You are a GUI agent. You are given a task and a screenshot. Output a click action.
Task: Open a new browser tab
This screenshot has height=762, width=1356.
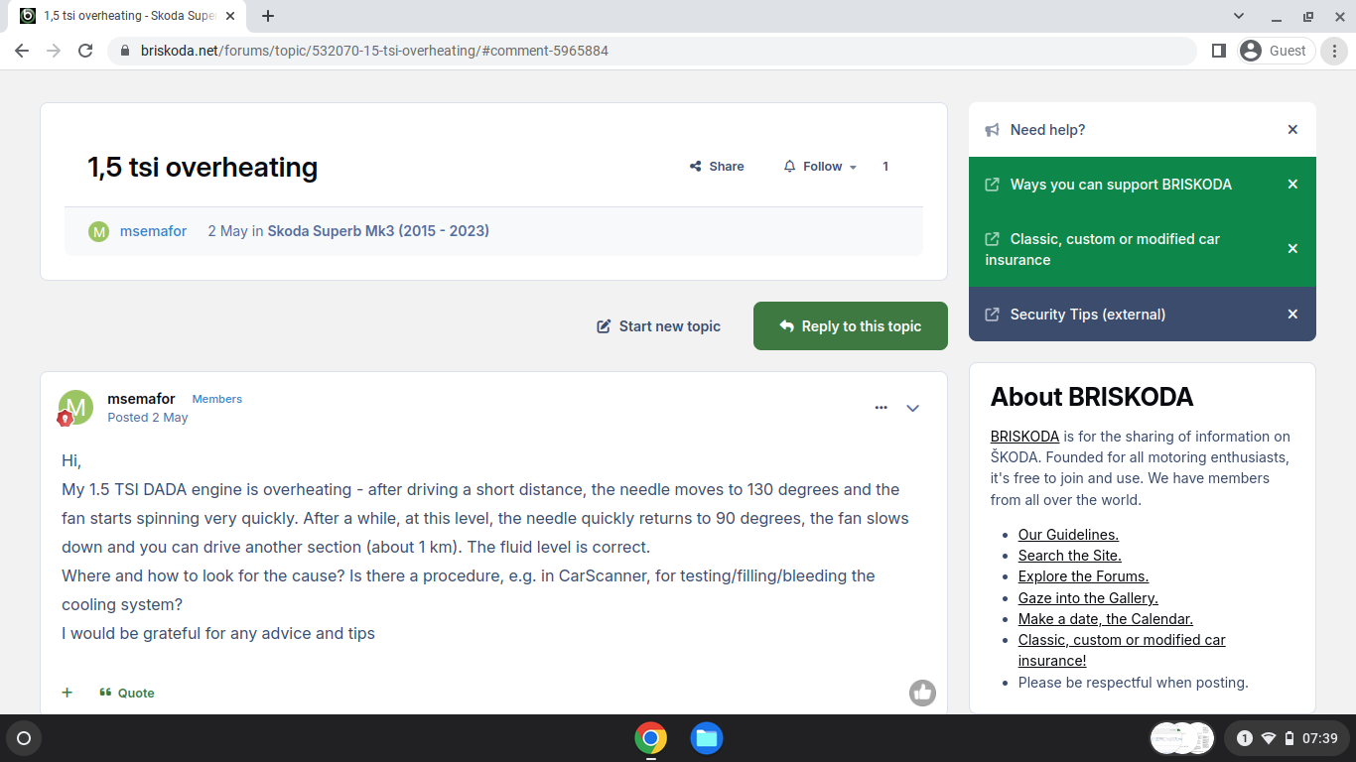[x=268, y=16]
